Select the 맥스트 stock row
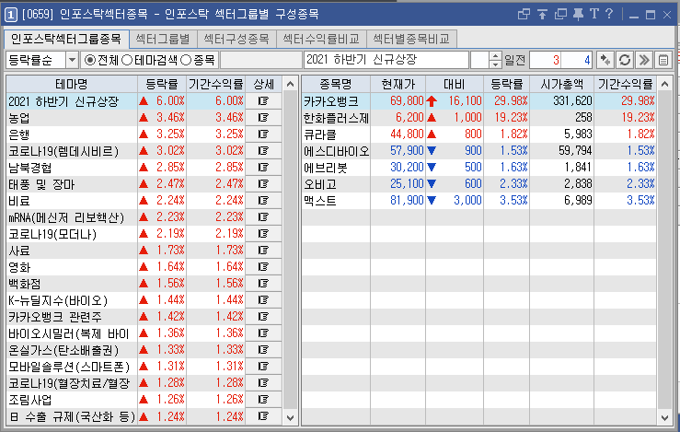The image size is (680, 432). [x=478, y=201]
